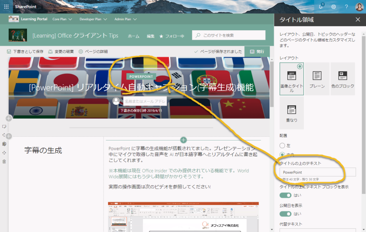Image resolution: width=366 pixels, height=232 pixels.
Task: Click the author avatar icon
Action: pyautogui.click(x=116, y=101)
